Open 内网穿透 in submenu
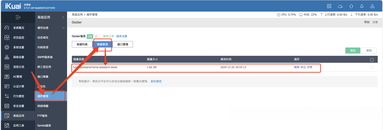 coord(43,47)
